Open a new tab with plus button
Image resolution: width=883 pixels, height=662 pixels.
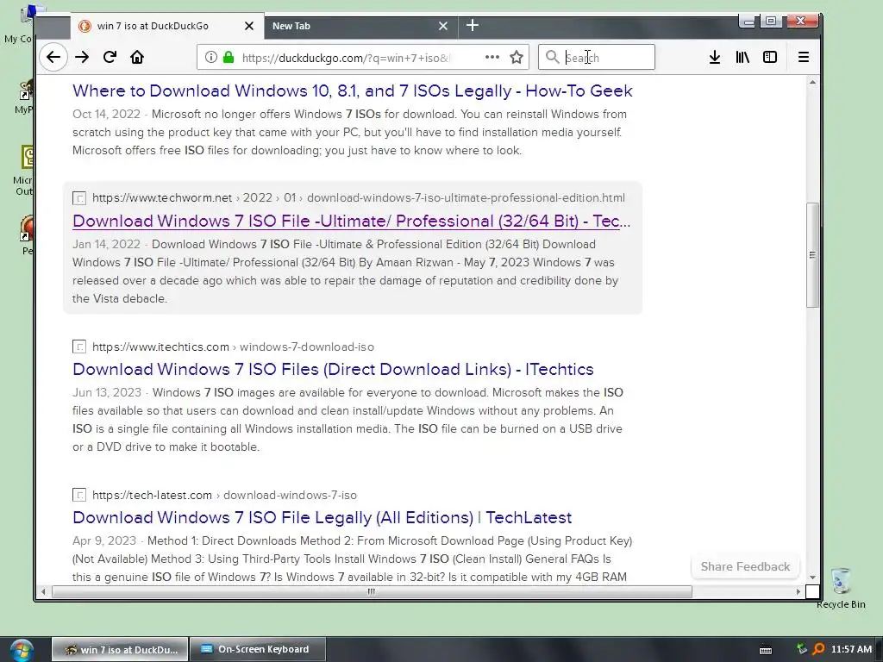tap(473, 25)
